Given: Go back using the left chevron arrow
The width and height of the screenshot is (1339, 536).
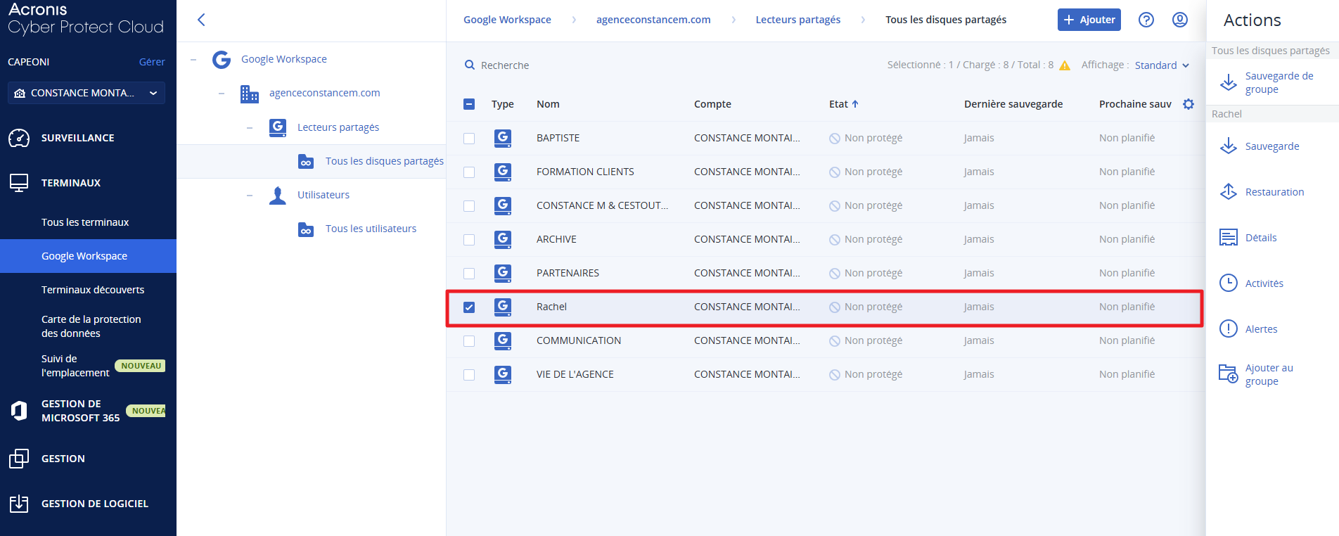Looking at the screenshot, I should 201,20.
